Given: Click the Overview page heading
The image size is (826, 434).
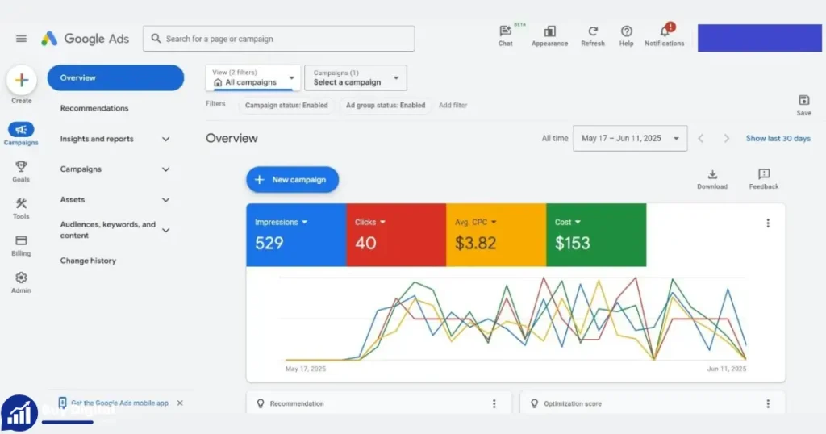Looking at the screenshot, I should (x=232, y=139).
